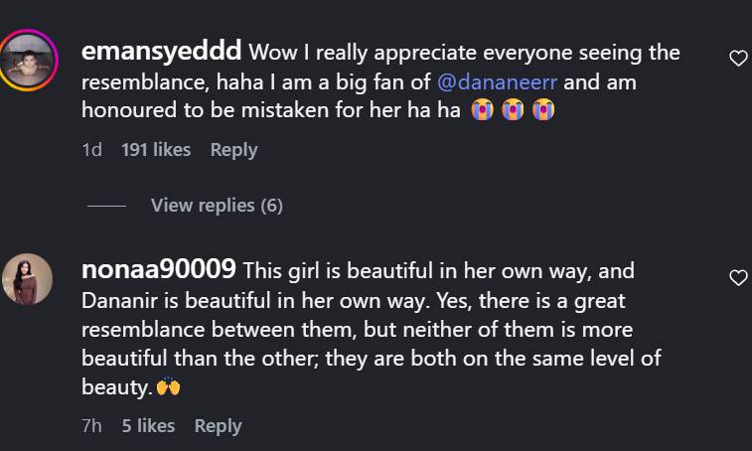Show who gave 5 likes
Image resolution: width=752 pixels, height=451 pixels.
pyautogui.click(x=148, y=425)
